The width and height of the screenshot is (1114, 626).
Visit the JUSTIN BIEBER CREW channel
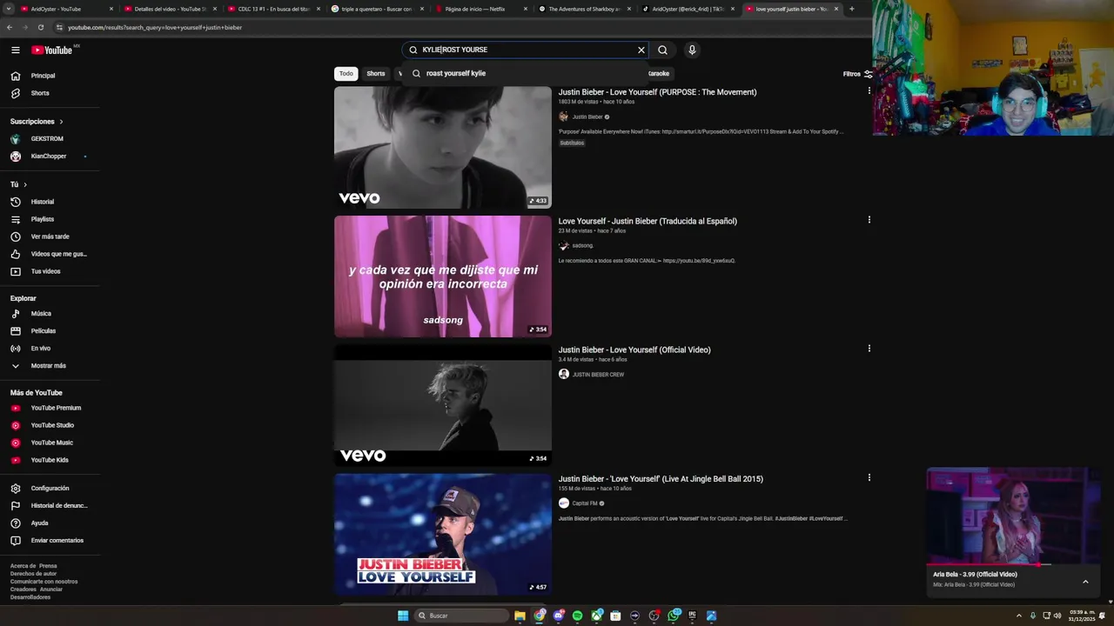[x=598, y=375]
